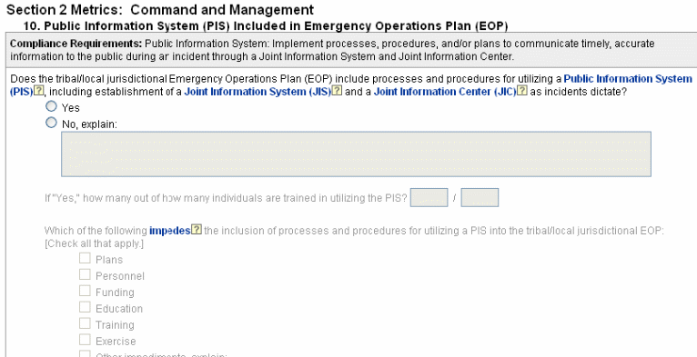Screen dimensions: 697x357
Task: Check the Education impediment checkbox
Action: click(85, 307)
